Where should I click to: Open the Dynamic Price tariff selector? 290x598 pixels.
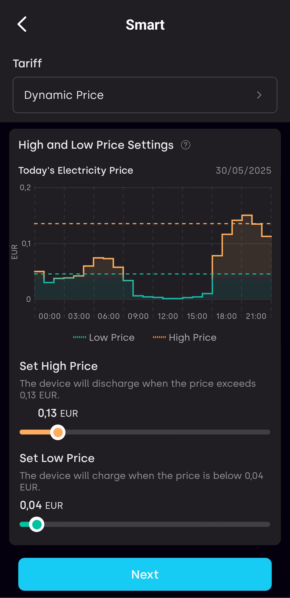pyautogui.click(x=145, y=95)
